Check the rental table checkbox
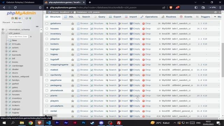Image resolution: width=224 pixels, height=126 pixels. [x=47, y=111]
